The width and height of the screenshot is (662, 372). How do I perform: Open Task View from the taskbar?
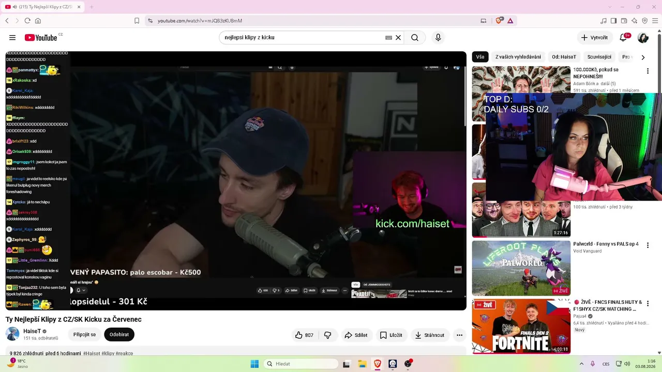pyautogui.click(x=347, y=364)
